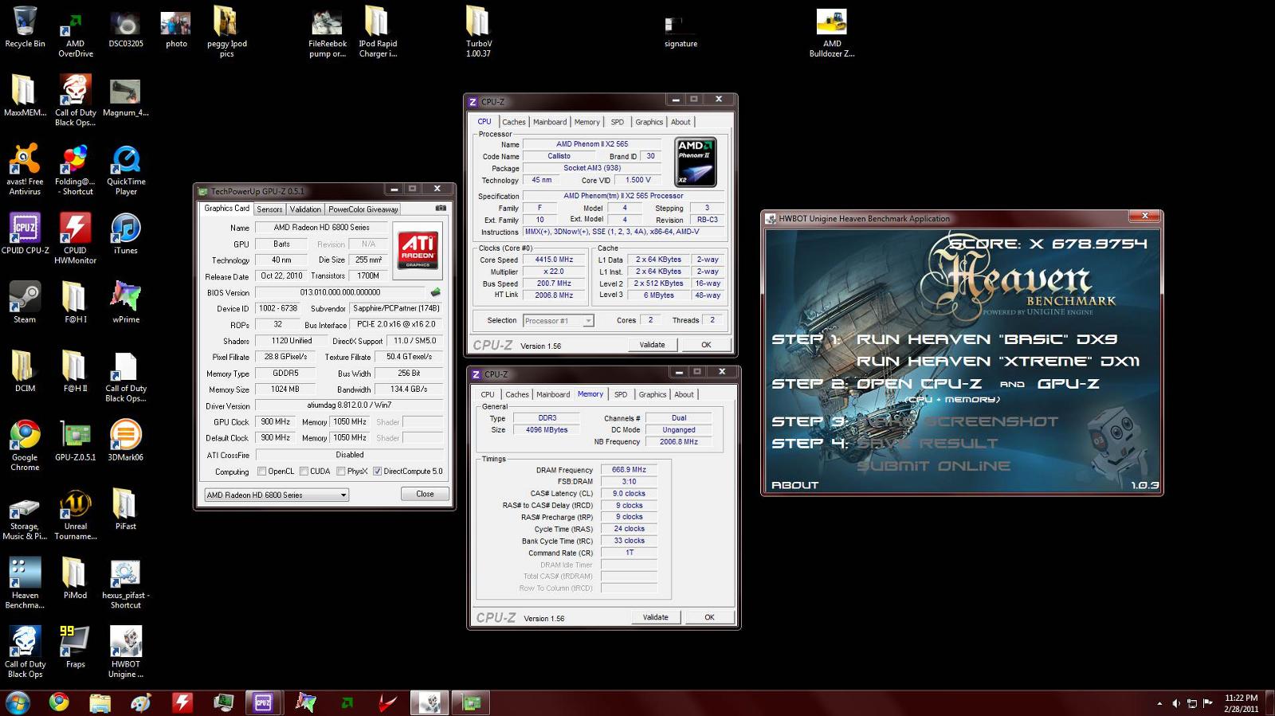Click the GPU-Z BIOS save icon
The width and height of the screenshot is (1275, 716).
coord(435,292)
